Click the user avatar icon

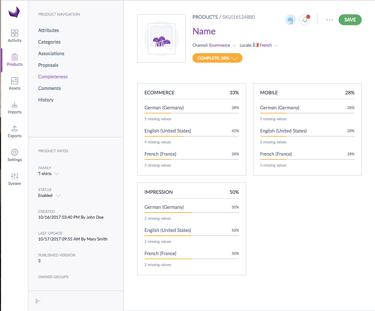click(290, 20)
